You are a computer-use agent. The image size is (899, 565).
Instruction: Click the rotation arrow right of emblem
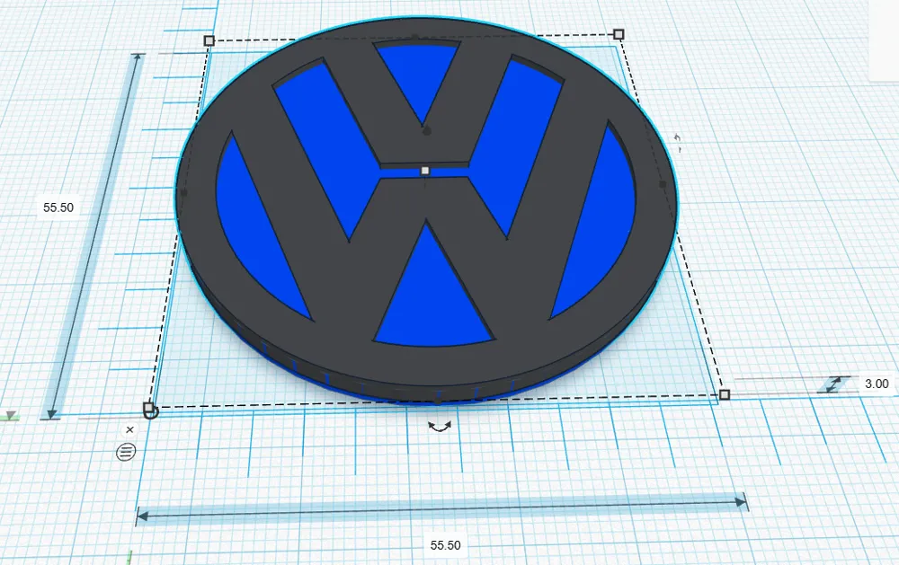[x=678, y=143]
